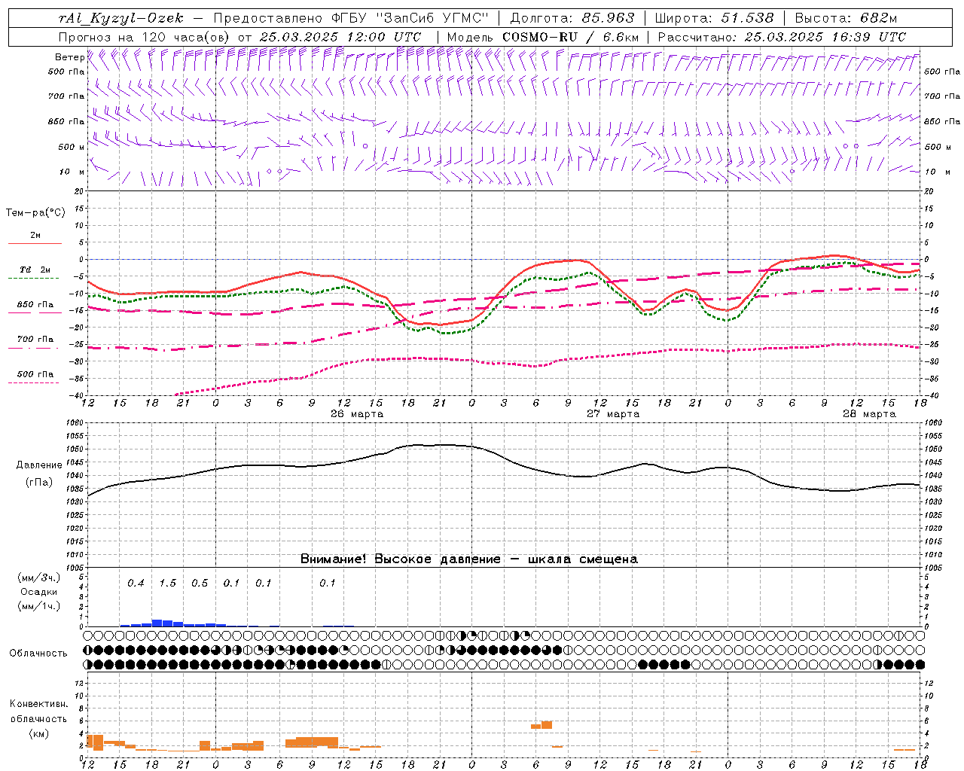Image resolution: width=964 pixels, height=771 pixels.
Task: Click the Долгота: 85.963 value
Action: (x=572, y=18)
